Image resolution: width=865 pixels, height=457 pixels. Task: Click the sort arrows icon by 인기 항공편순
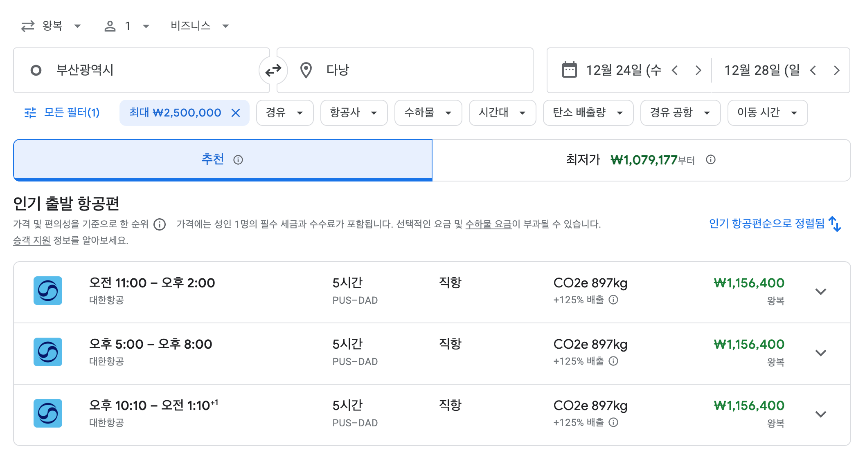click(835, 224)
